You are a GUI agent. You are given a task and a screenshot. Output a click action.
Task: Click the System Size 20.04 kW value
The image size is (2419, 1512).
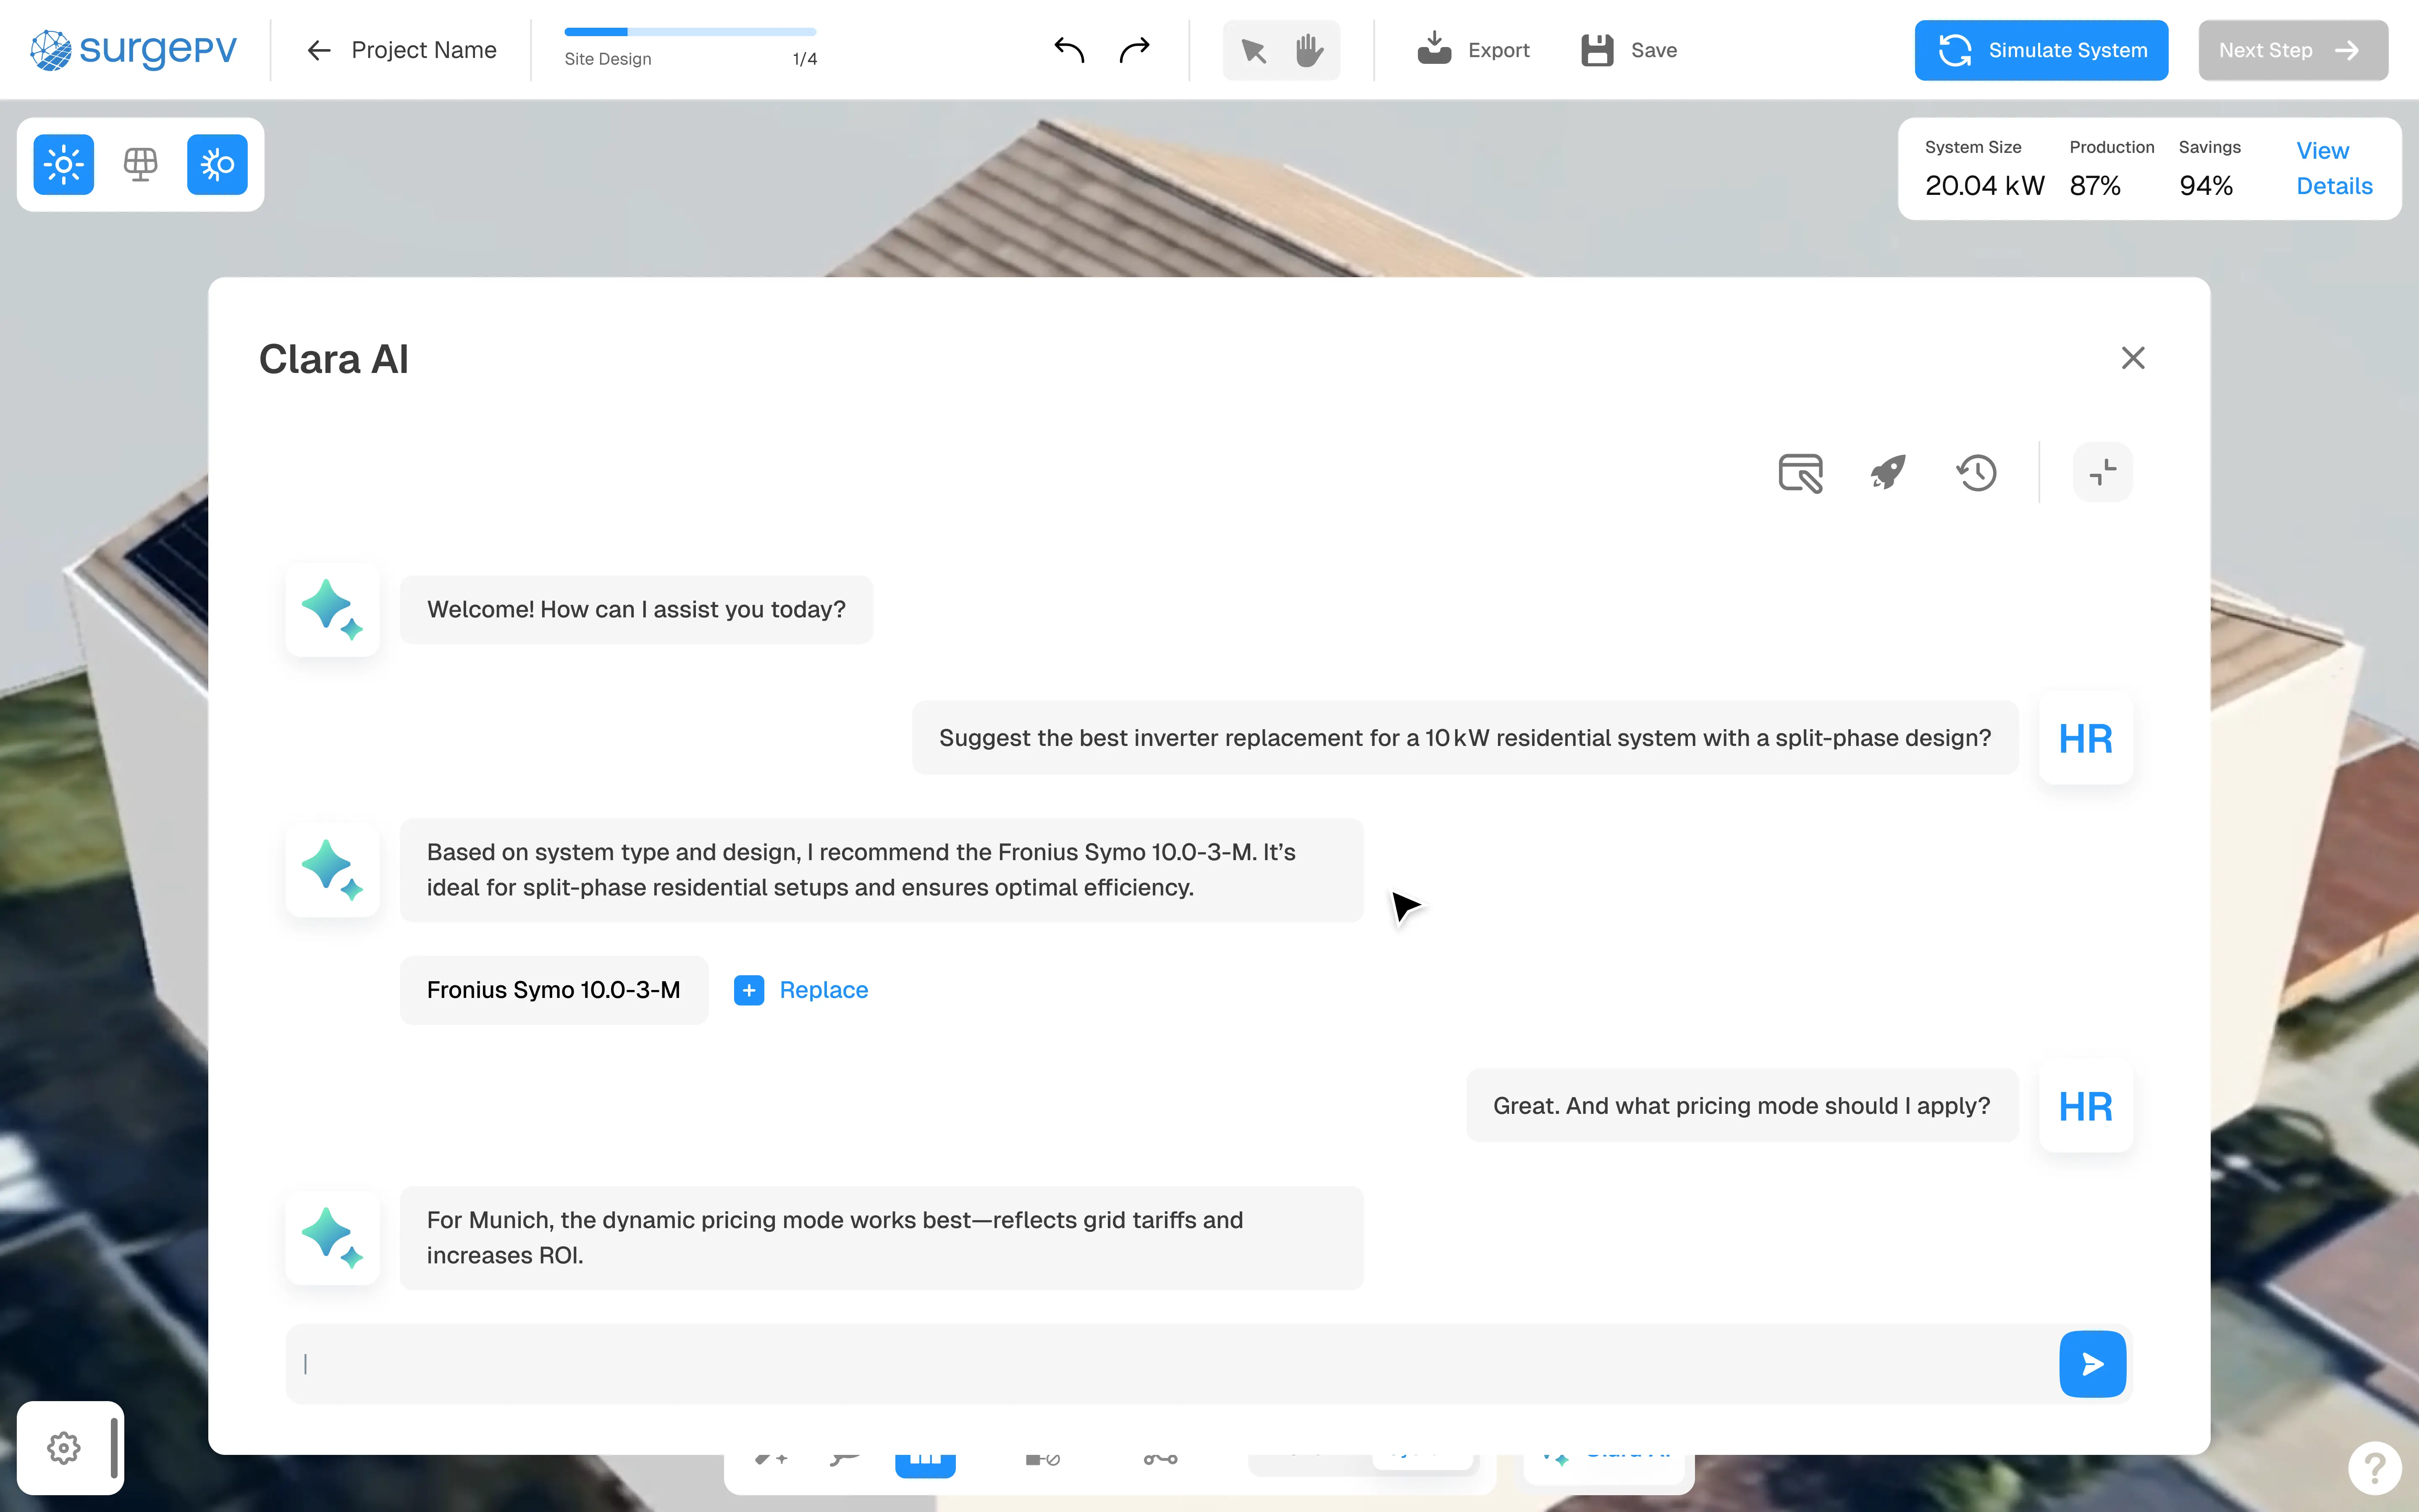(x=1984, y=186)
